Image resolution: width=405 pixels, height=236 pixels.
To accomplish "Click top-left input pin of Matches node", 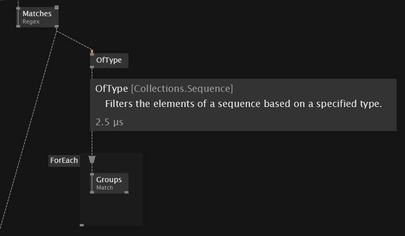I will point(18,8).
